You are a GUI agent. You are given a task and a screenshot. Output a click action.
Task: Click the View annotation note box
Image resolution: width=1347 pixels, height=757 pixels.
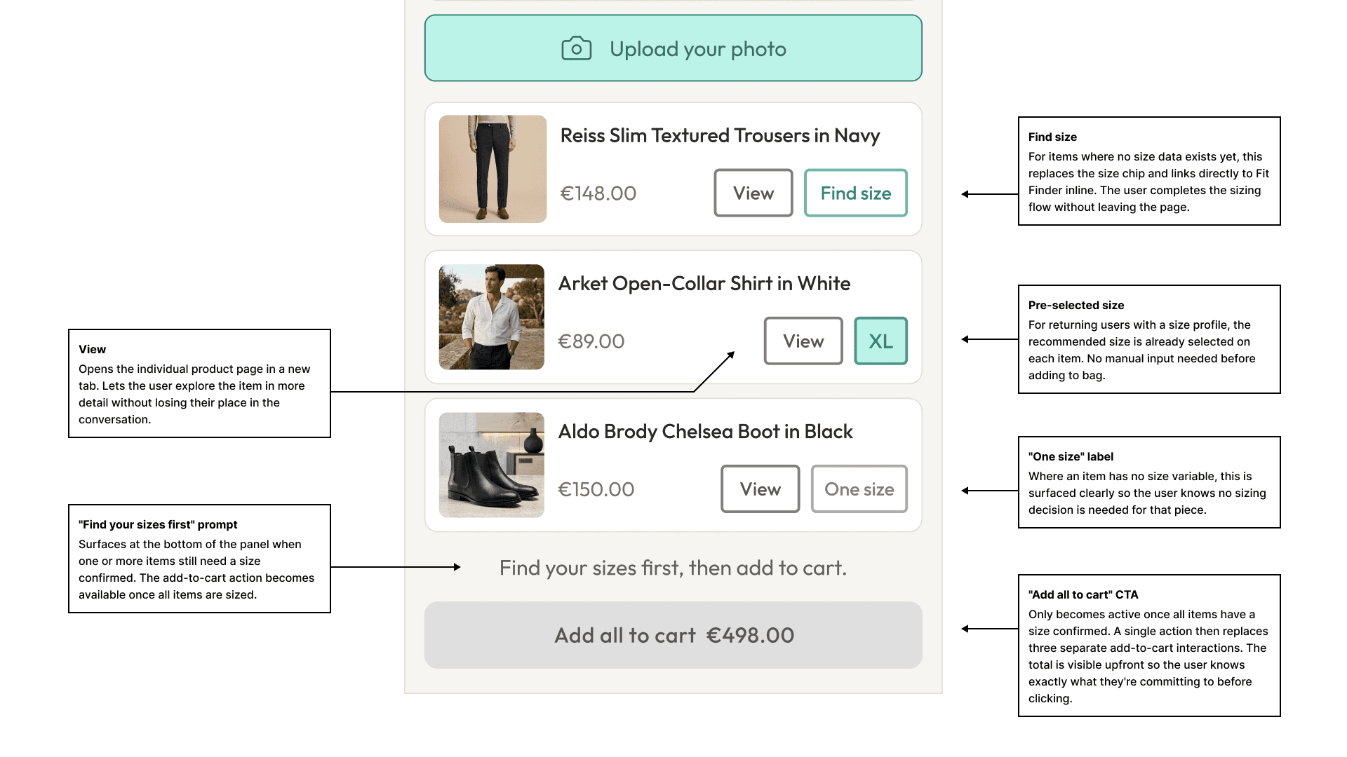199,383
